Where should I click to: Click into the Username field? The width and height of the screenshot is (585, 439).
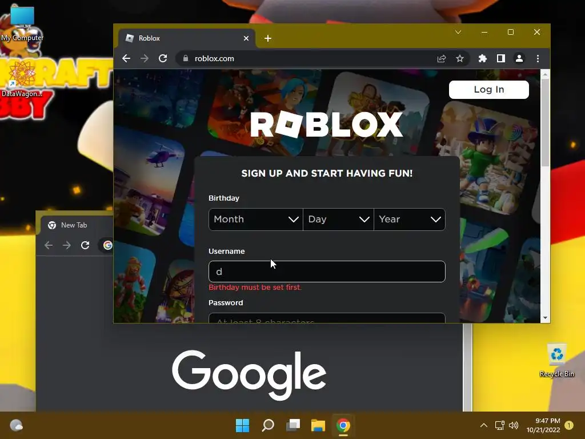pos(327,272)
